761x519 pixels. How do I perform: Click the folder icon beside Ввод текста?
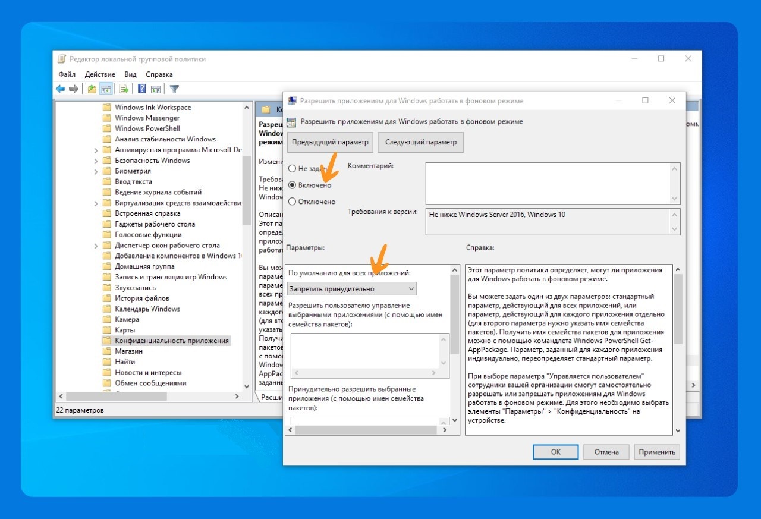[x=107, y=181]
